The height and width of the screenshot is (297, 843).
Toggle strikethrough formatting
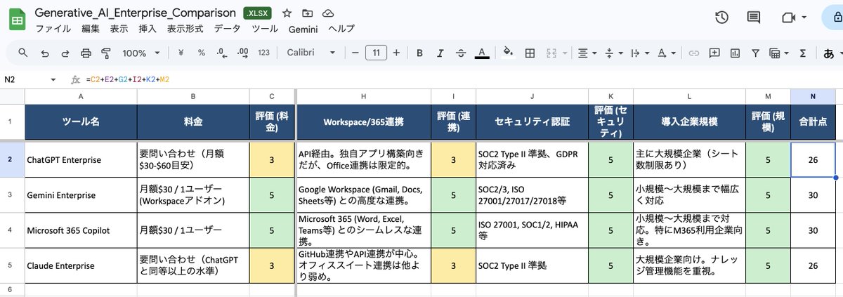pyautogui.click(x=461, y=53)
